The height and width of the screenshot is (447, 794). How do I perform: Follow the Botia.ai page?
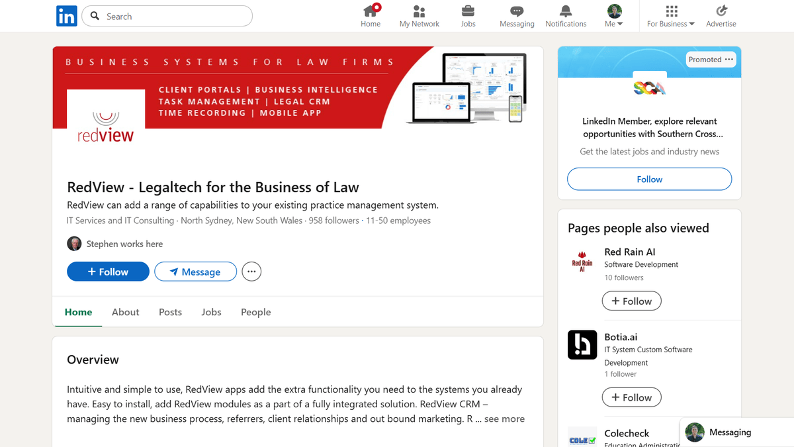pyautogui.click(x=631, y=397)
